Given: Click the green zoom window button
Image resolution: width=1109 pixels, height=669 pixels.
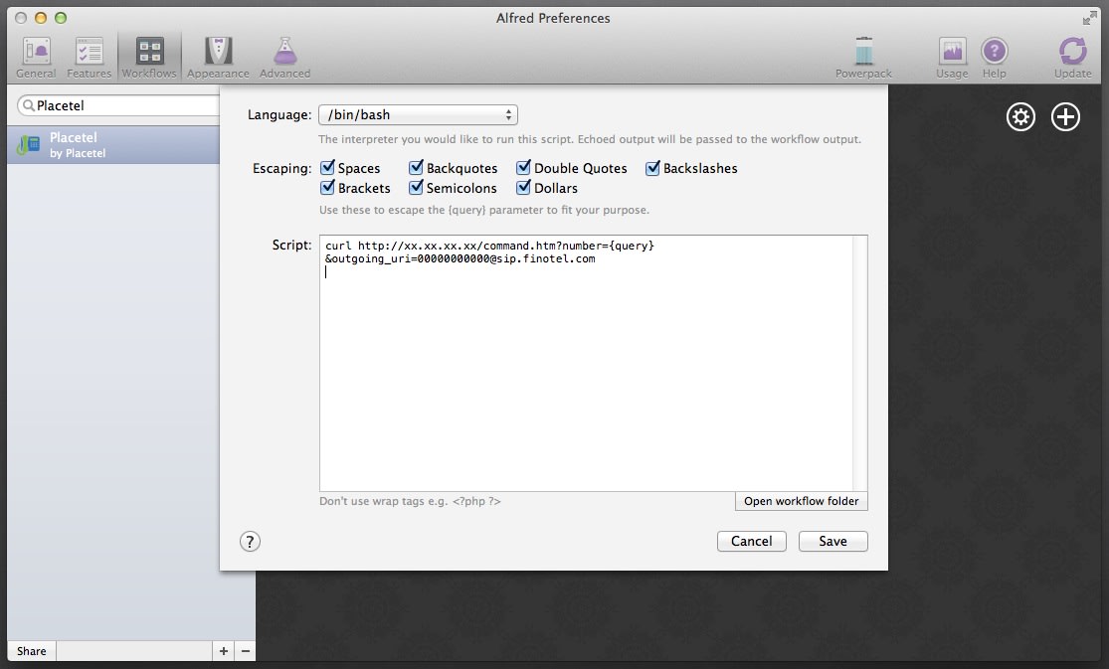Looking at the screenshot, I should pyautogui.click(x=61, y=18).
